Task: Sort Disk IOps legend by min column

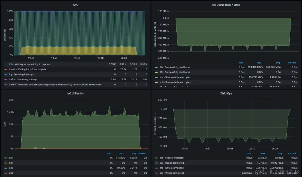Action: [x=249, y=153]
